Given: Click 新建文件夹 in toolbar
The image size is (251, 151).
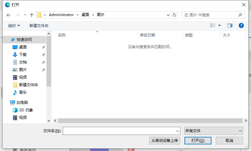Looking at the screenshot, I should point(39,25).
